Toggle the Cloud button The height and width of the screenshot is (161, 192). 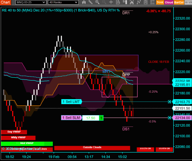pyautogui.click(x=169, y=2)
